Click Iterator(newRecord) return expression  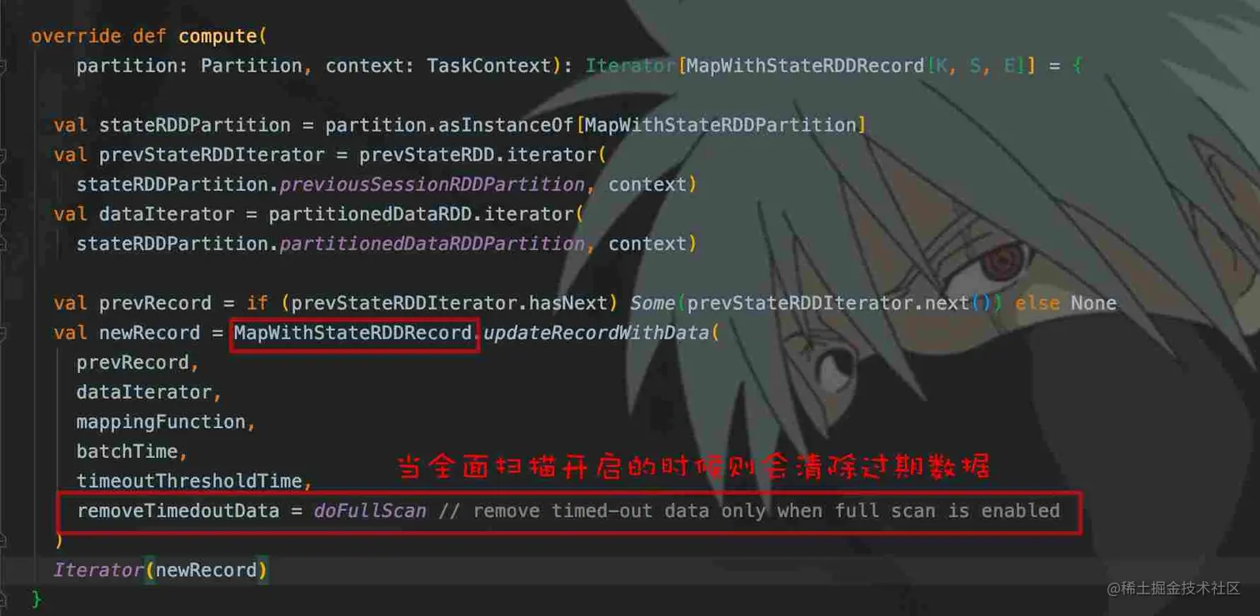[x=160, y=570]
